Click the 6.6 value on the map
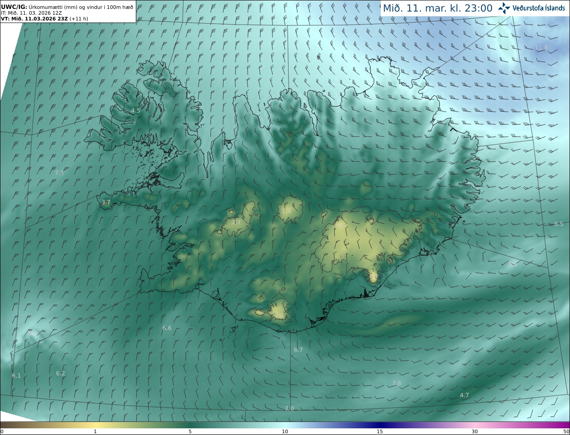Screen dimensions: 570x435 click(167, 328)
